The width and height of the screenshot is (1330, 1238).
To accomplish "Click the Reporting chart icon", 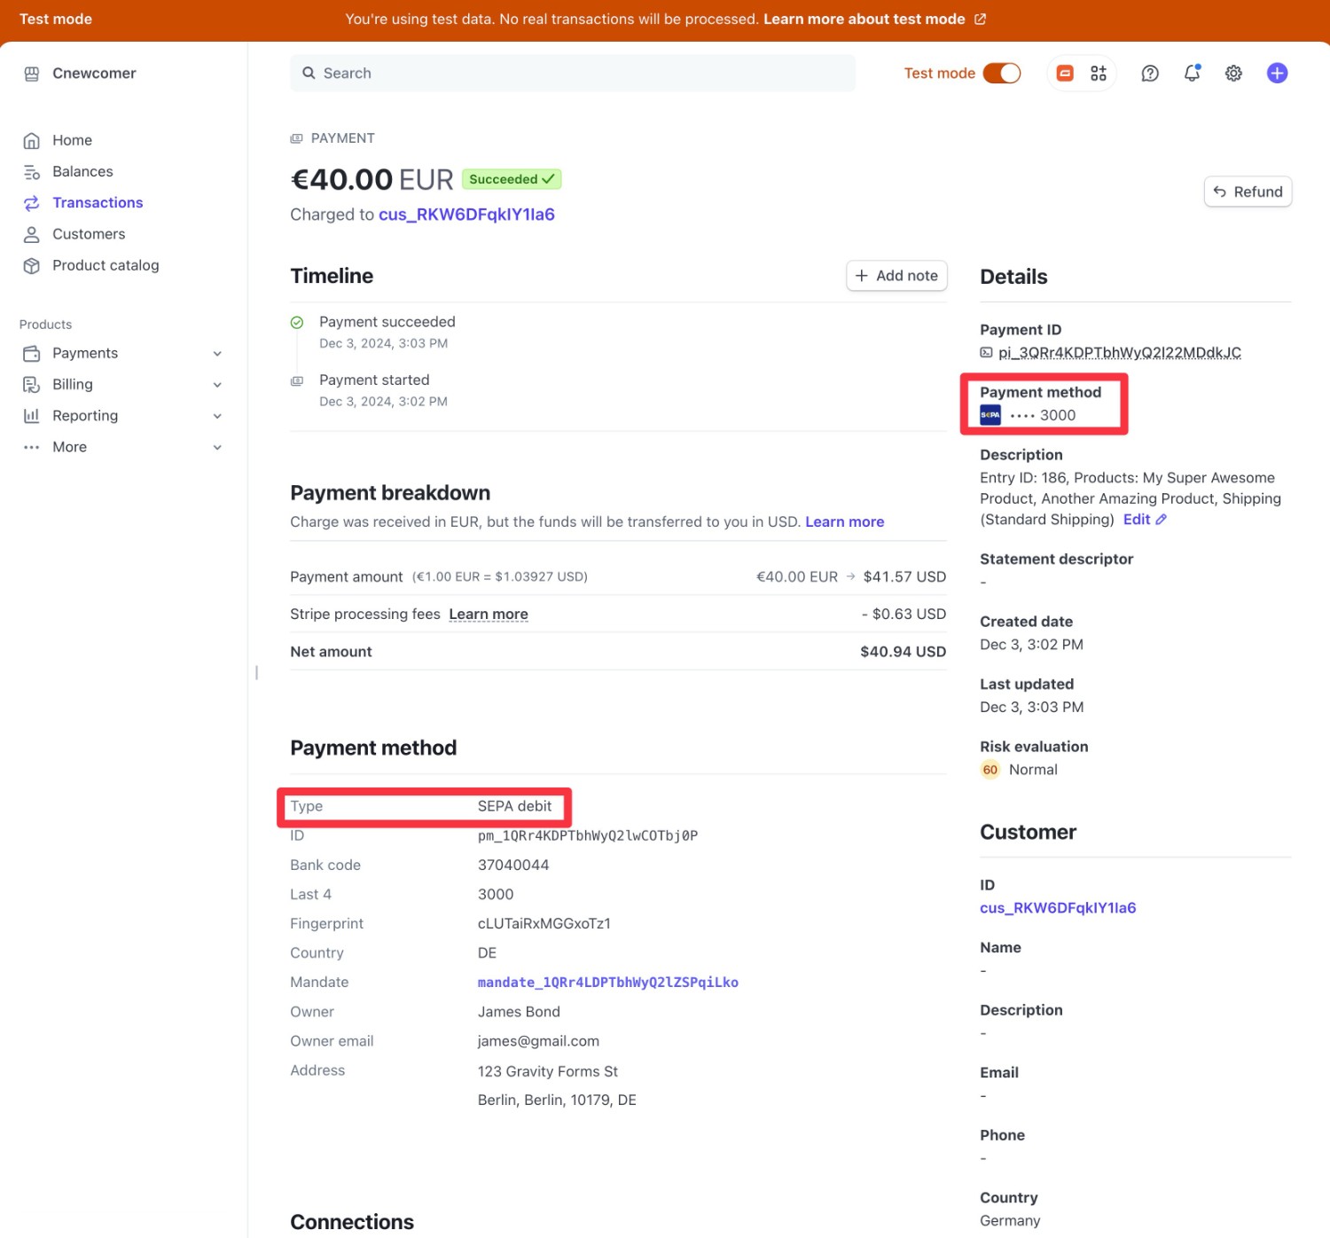I will click(32, 416).
